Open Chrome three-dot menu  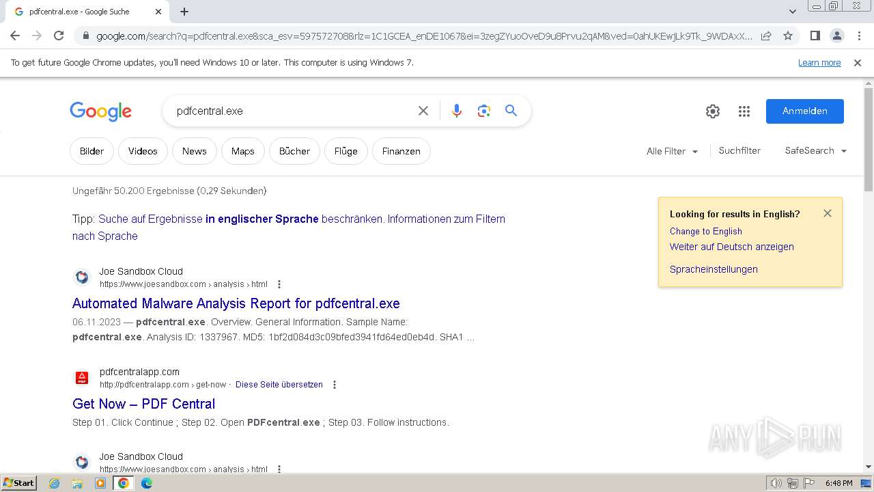[x=858, y=36]
